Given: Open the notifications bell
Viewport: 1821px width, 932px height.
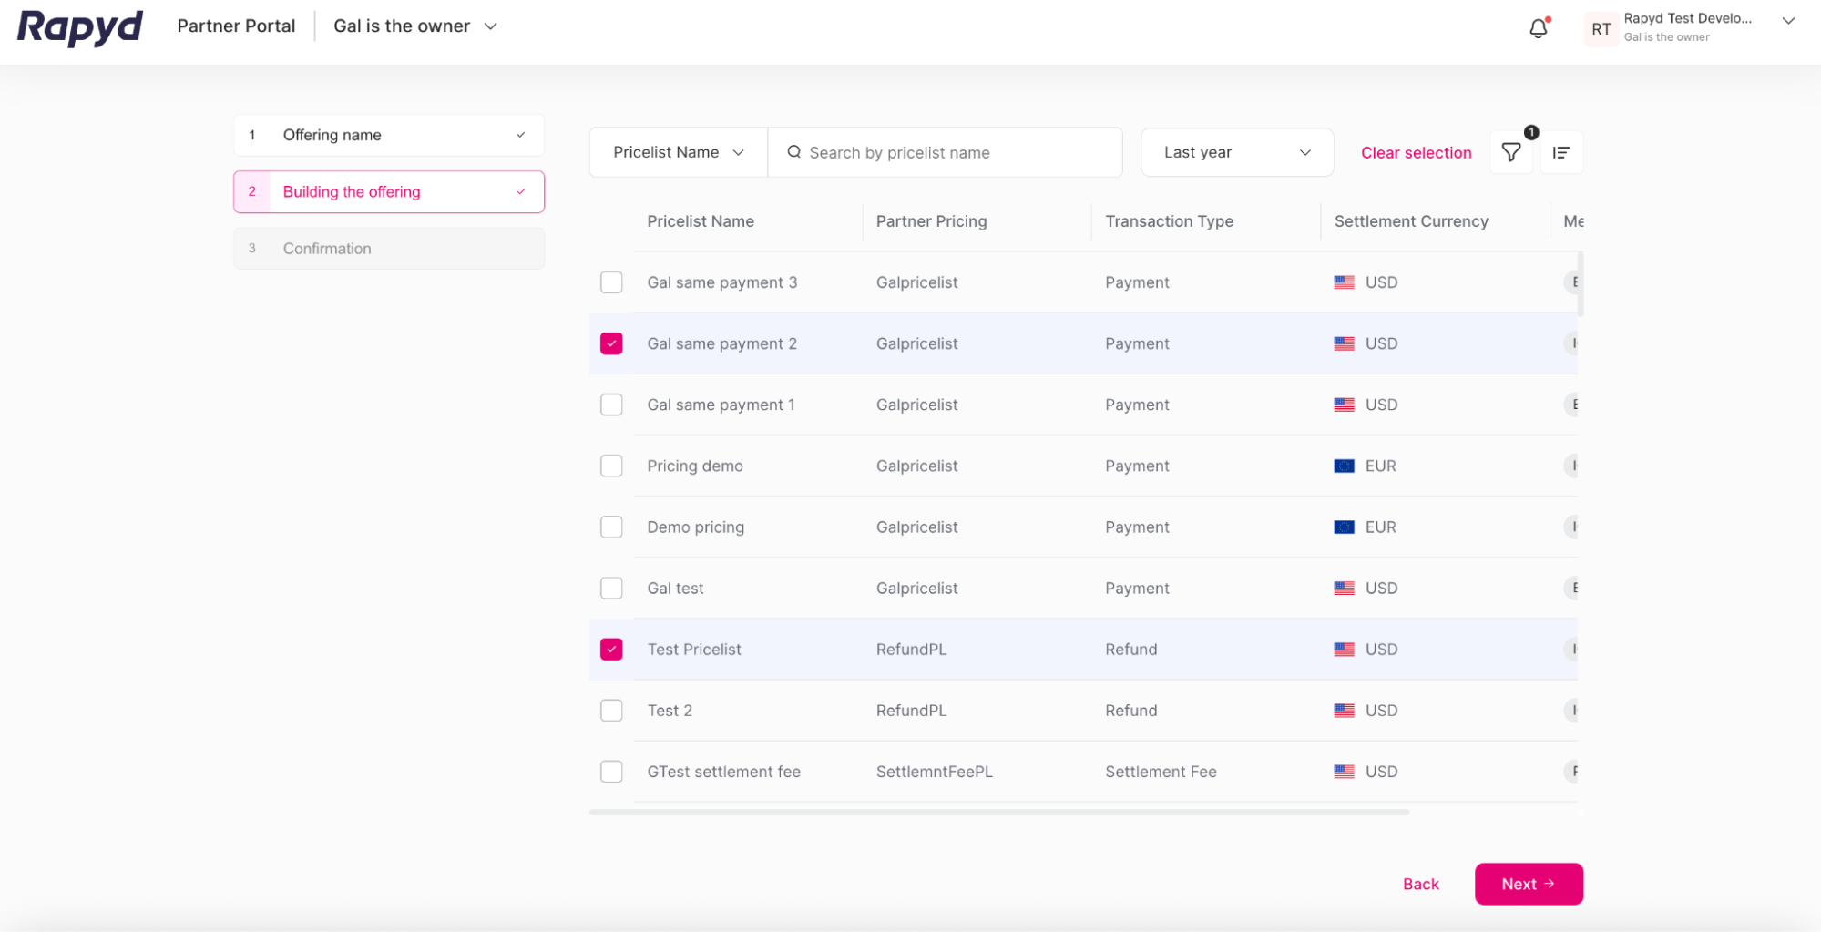Looking at the screenshot, I should click(x=1538, y=27).
